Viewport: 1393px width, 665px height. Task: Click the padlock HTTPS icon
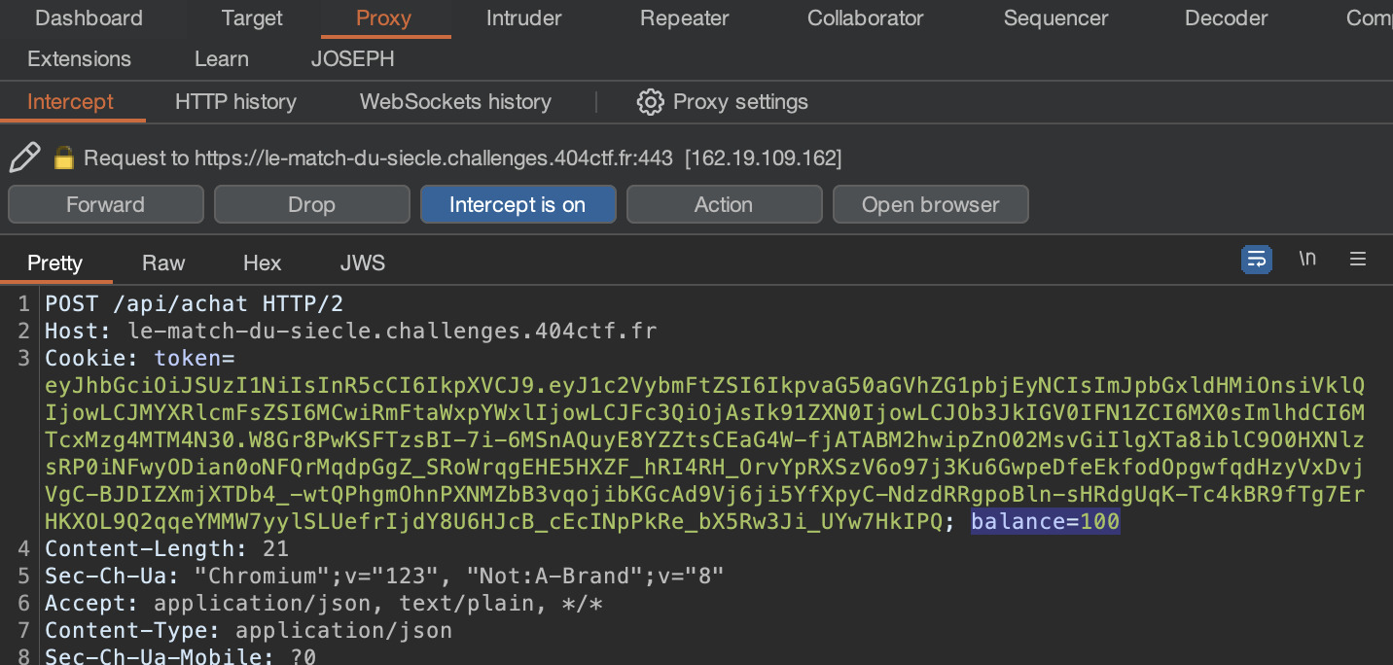tap(64, 157)
